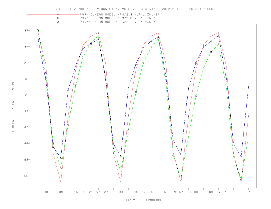Click the x-axis label FHOUR VHHMM:1200>0000
This screenshot has width=271, height=209.
coord(142,200)
